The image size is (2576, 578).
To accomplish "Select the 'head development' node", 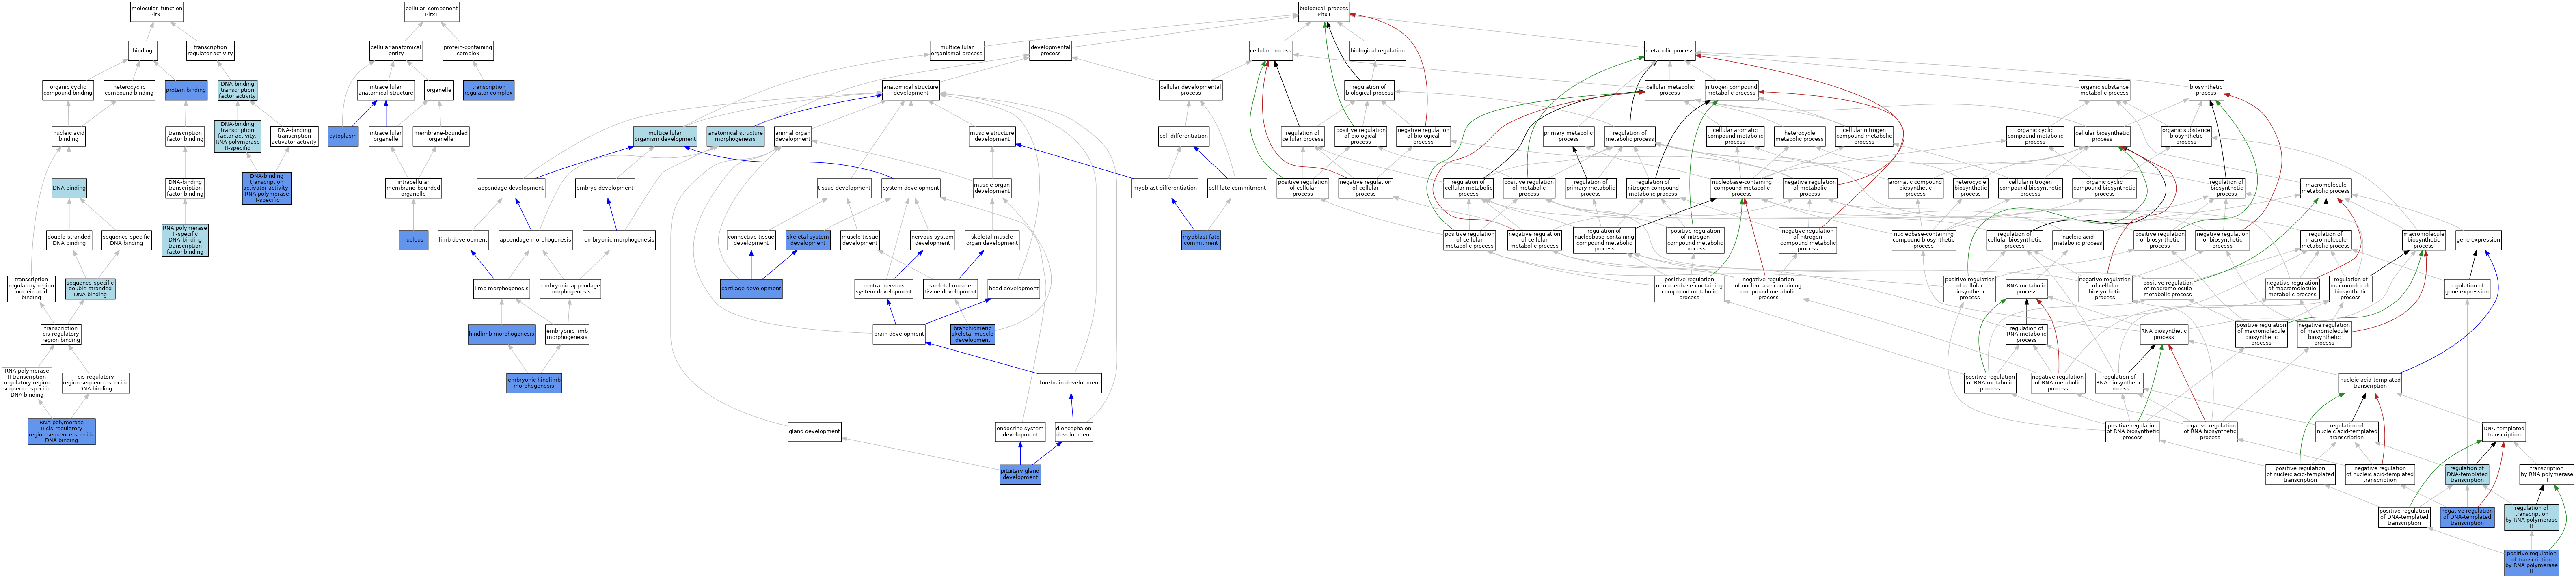I will 1014,289.
